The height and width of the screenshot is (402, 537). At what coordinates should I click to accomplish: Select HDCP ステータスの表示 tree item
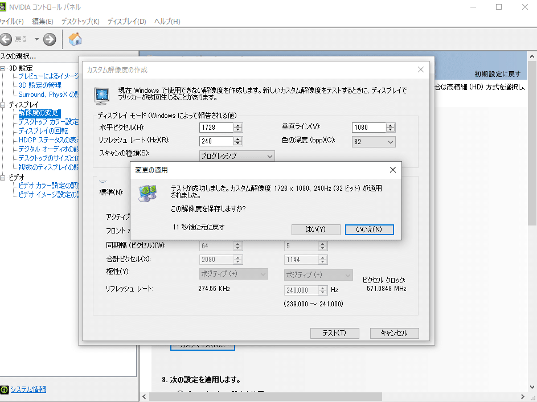[x=48, y=140]
